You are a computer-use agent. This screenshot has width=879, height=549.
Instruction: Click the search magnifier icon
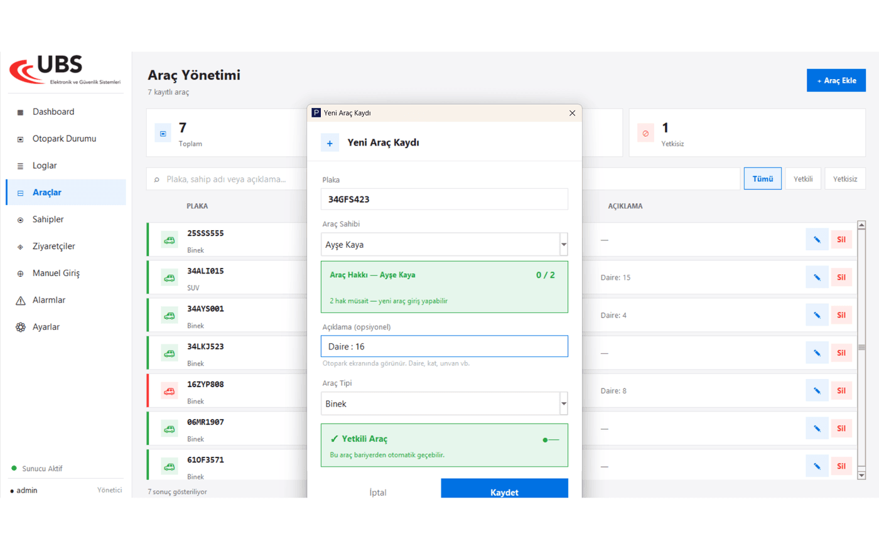pyautogui.click(x=157, y=179)
